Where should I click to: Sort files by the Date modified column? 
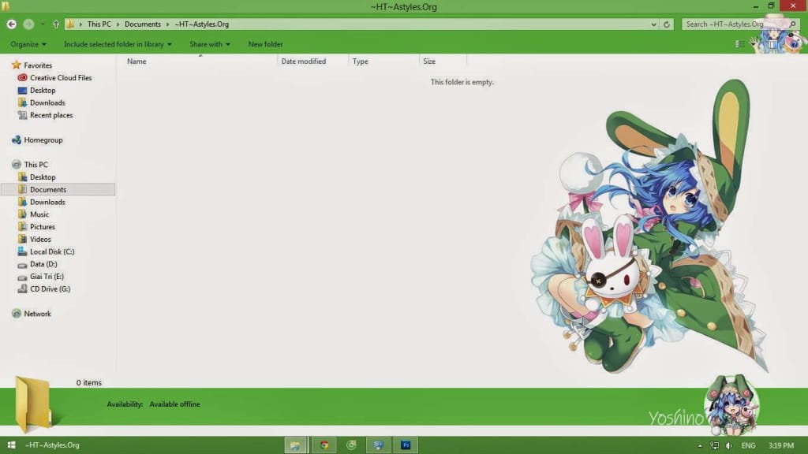[304, 61]
